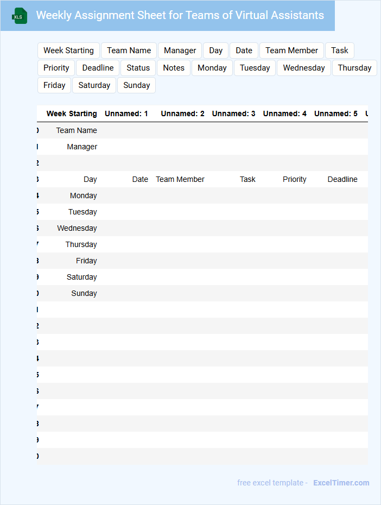Select the Task tag button

[340, 50]
